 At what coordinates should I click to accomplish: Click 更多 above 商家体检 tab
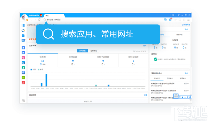click(186, 29)
